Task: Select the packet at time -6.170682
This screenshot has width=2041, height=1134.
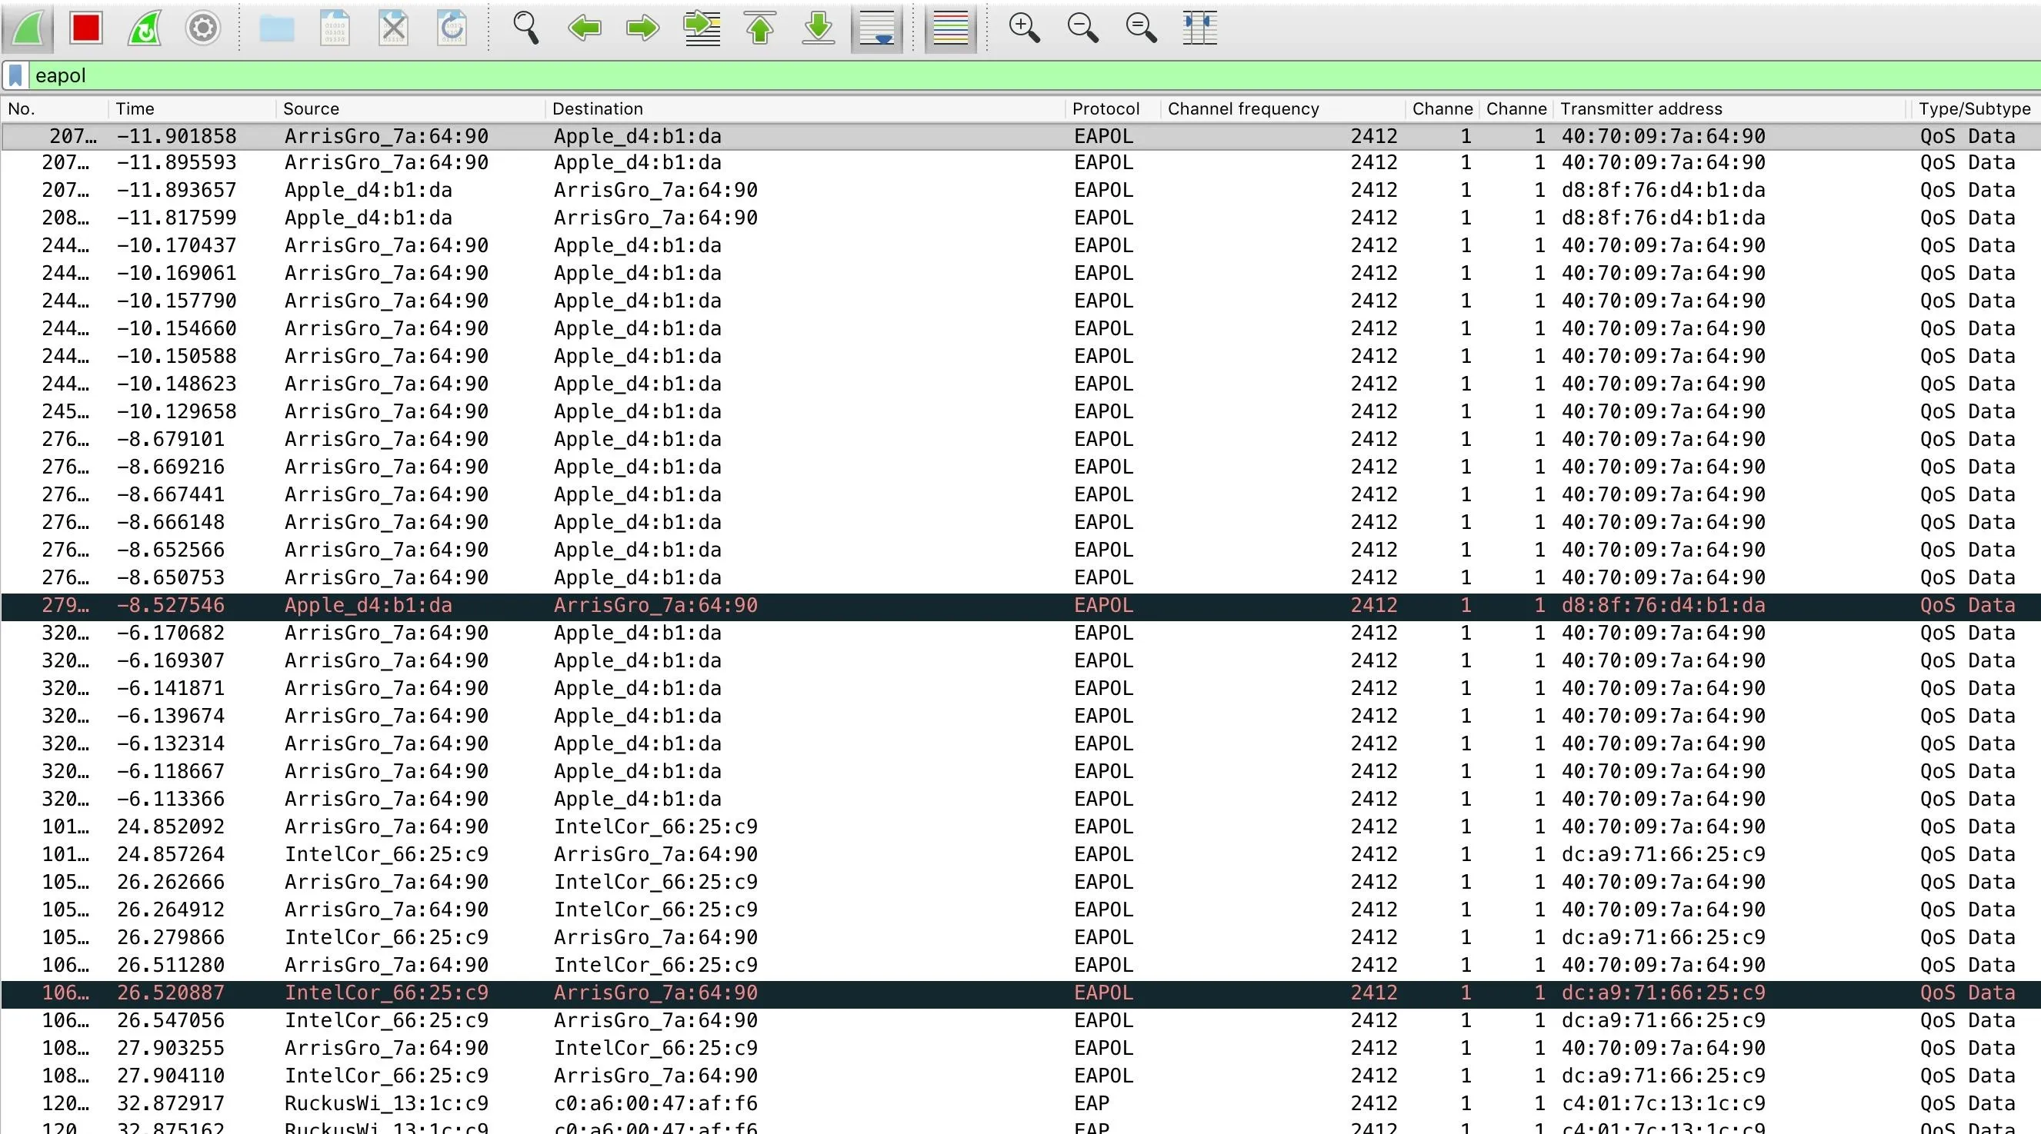Action: (1020, 634)
